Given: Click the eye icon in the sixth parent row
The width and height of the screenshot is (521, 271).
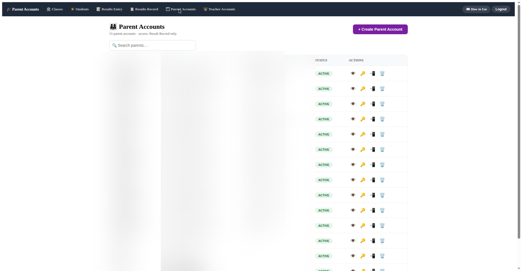Looking at the screenshot, I should 353,150.
